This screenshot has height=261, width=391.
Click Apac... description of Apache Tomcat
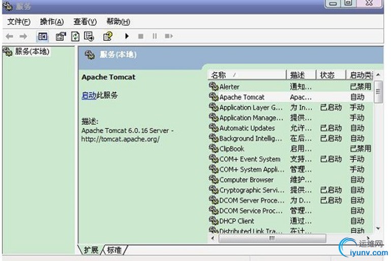point(300,97)
